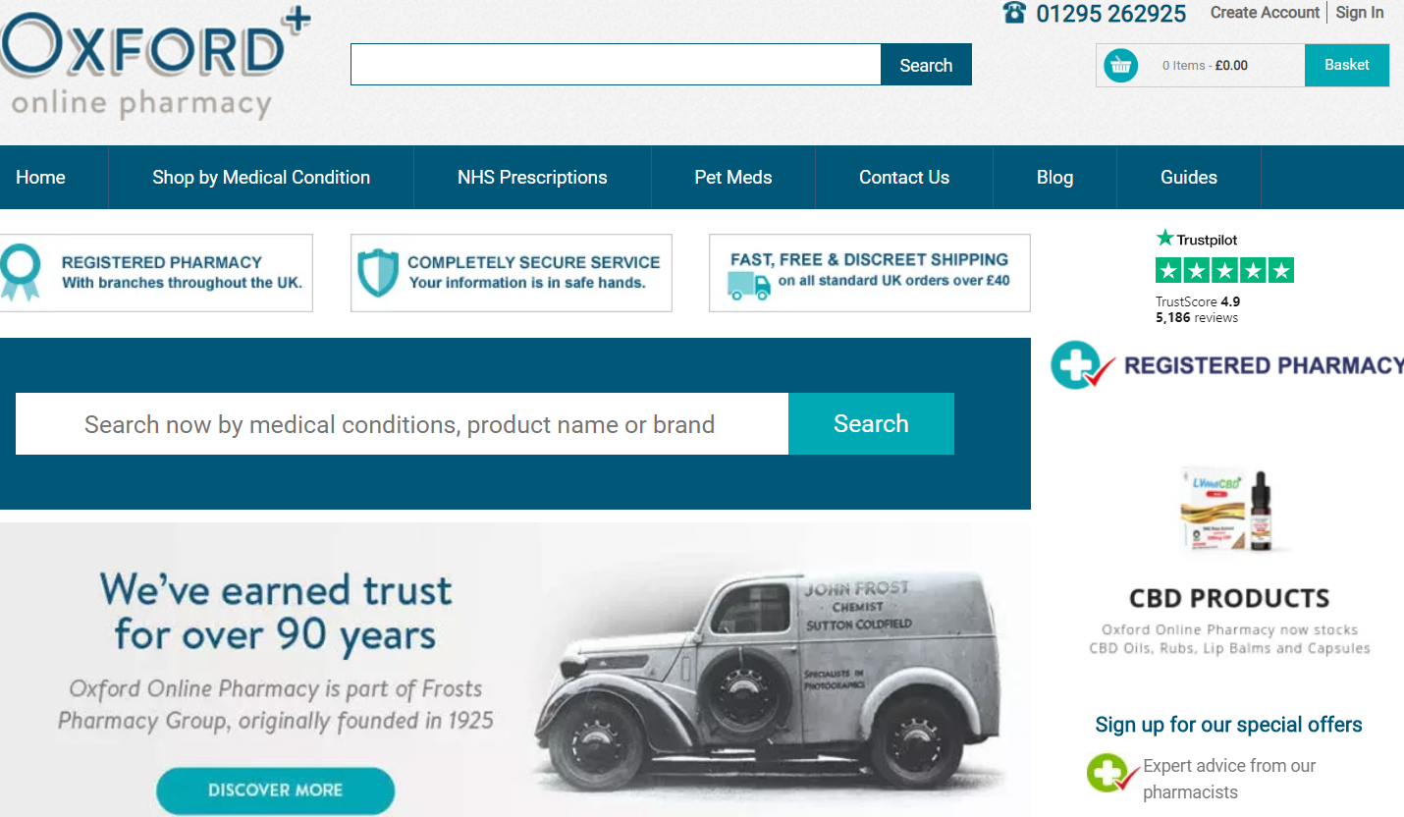Click the teal Basket button
This screenshot has width=1404, height=817.
1347,65
